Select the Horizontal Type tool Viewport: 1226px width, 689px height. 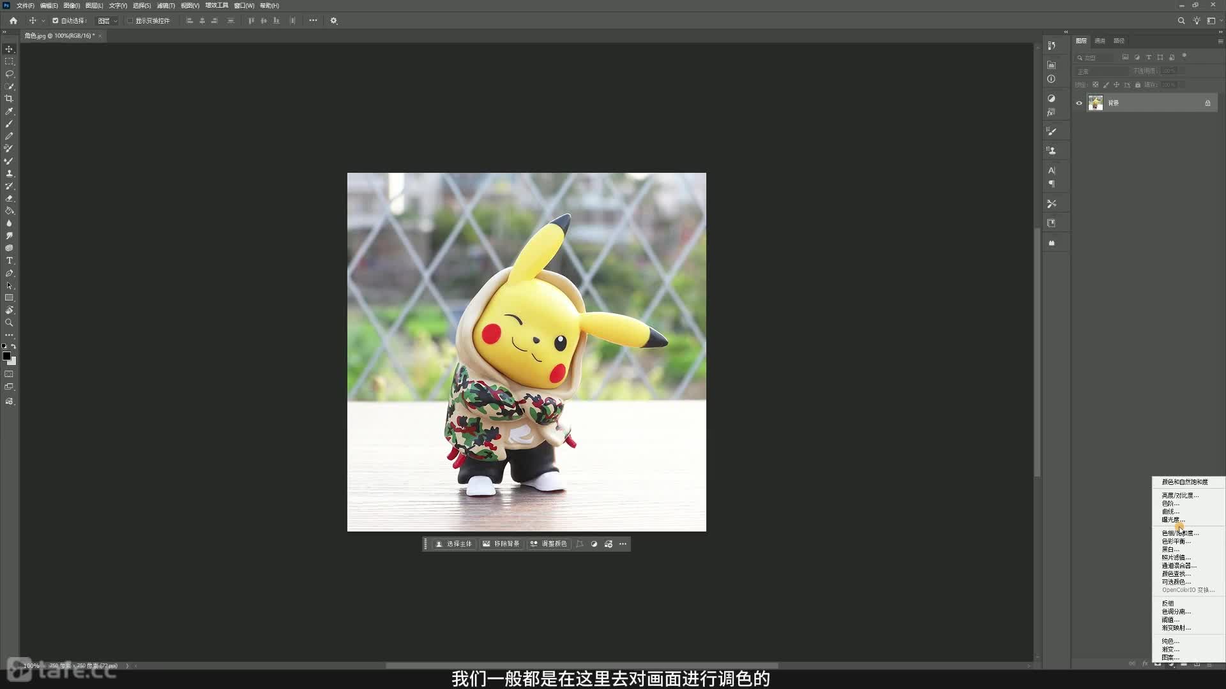[9, 261]
